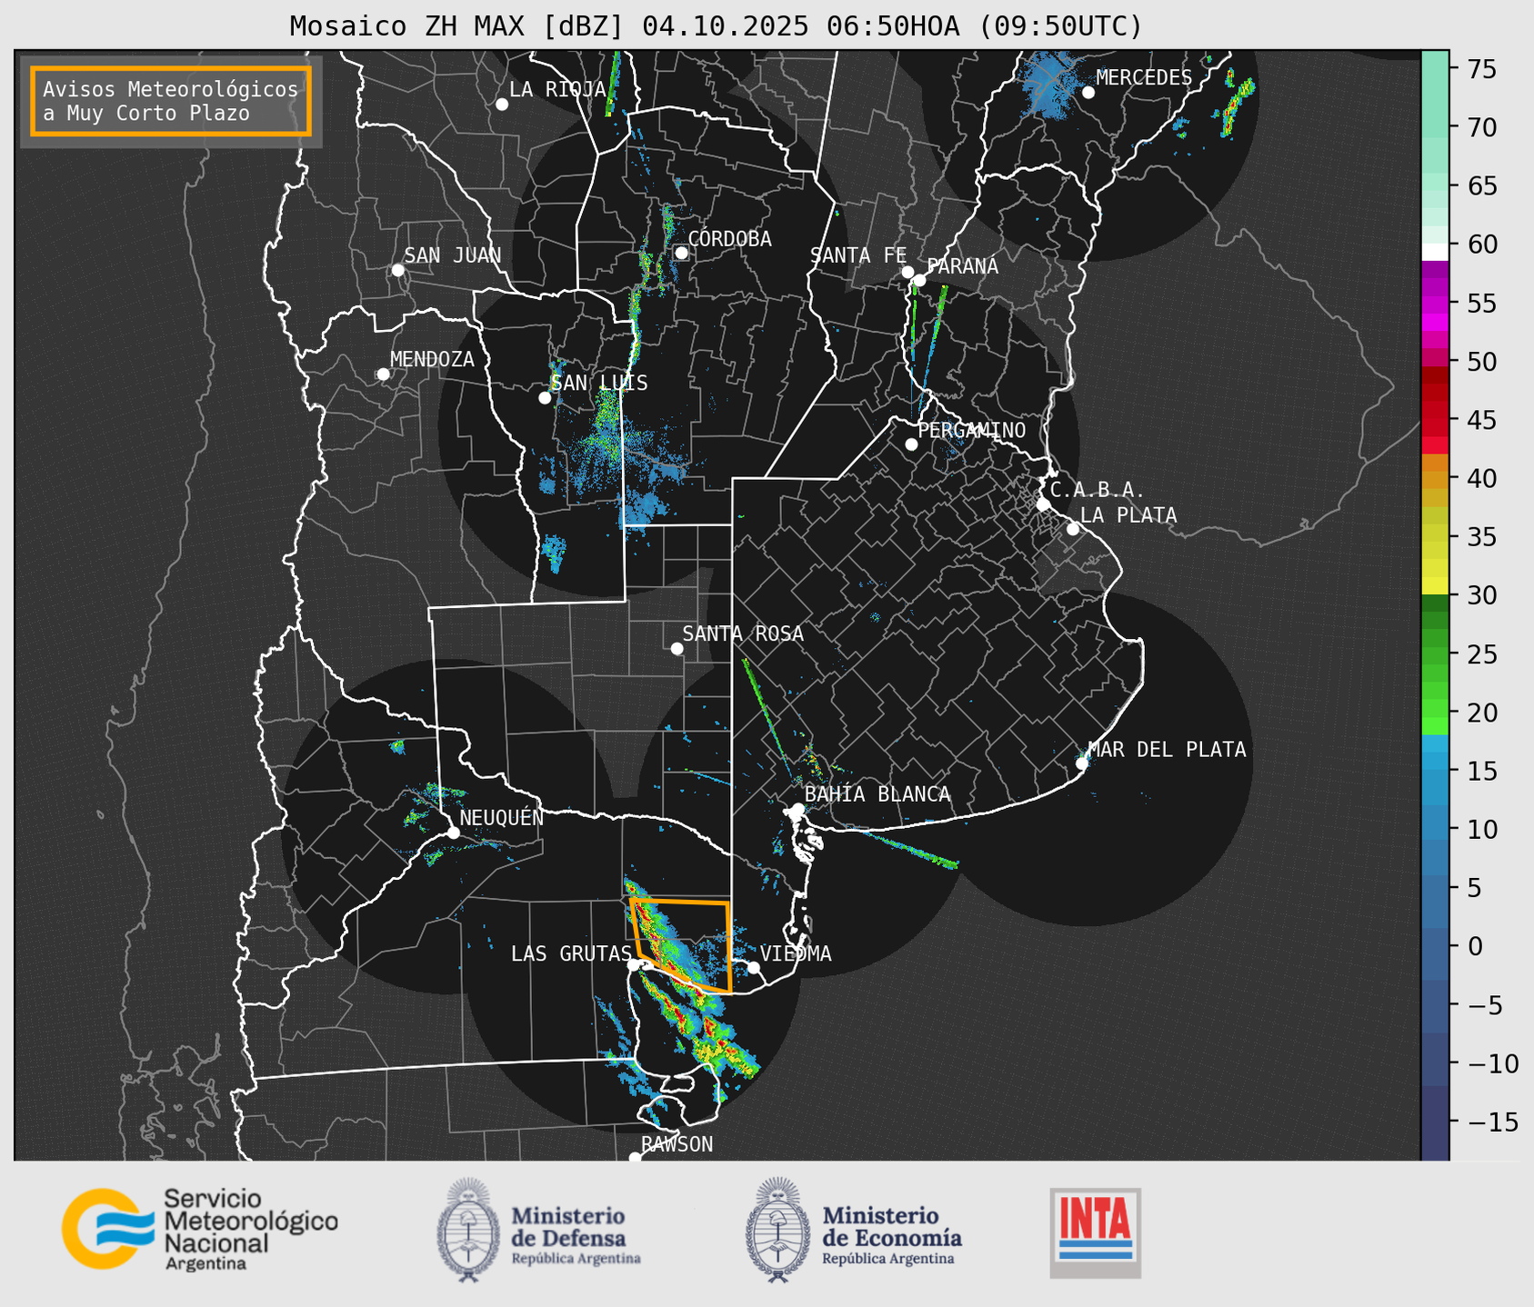Screen dimensions: 1534x1307
Task: Select the BAHÍA BLANCA city marker dot
Action: 797,809
